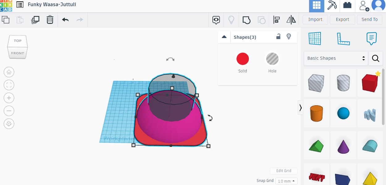This screenshot has width=386, height=185.
Task: Select the Mirror tool
Action: coord(291,20)
